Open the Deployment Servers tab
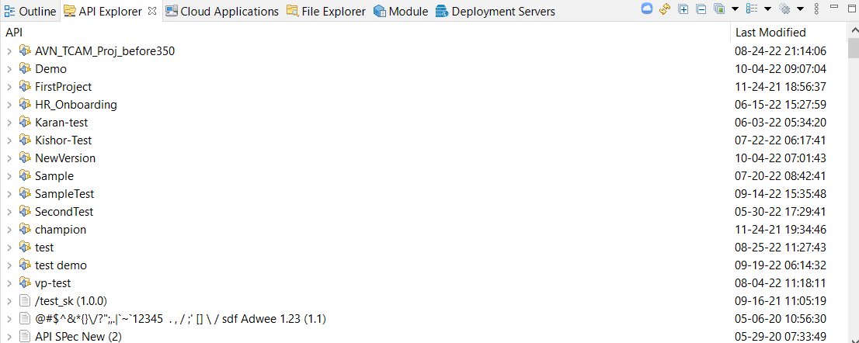This screenshot has height=343, width=859. 503,12
